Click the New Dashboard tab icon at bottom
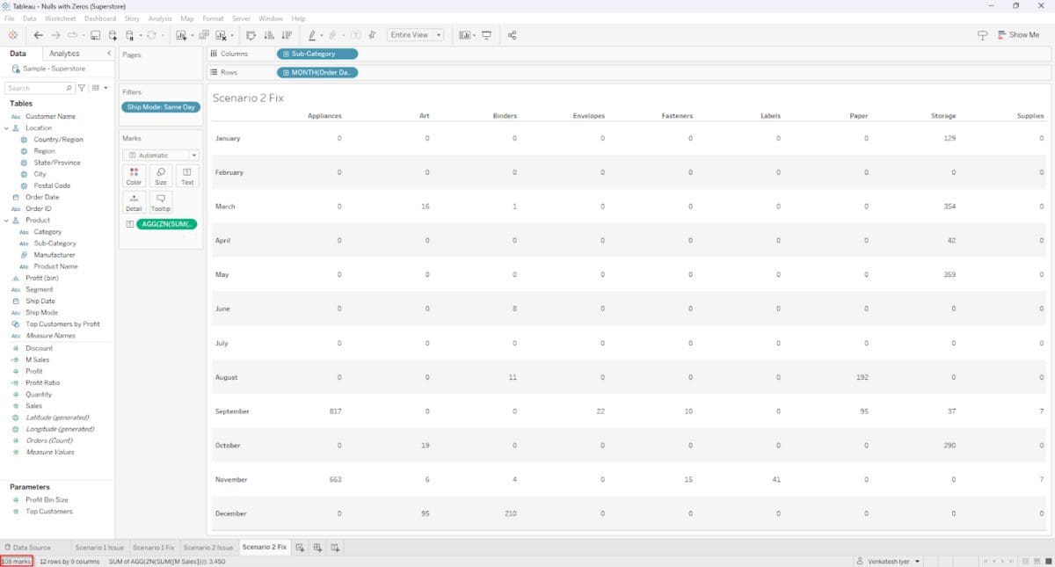The height and width of the screenshot is (567, 1055). (317, 547)
